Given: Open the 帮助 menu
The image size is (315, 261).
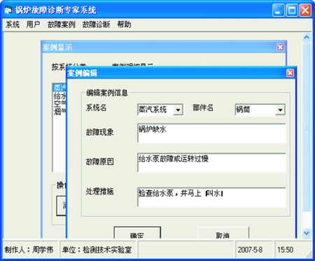Looking at the screenshot, I should coord(124,25).
